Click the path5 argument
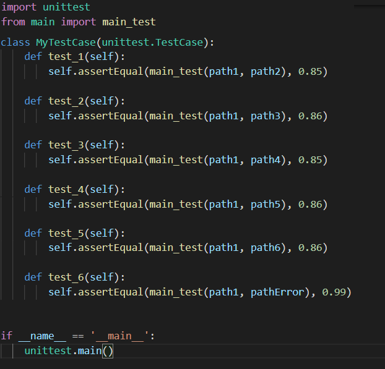Screen dimensions: 385x369 click(266, 204)
